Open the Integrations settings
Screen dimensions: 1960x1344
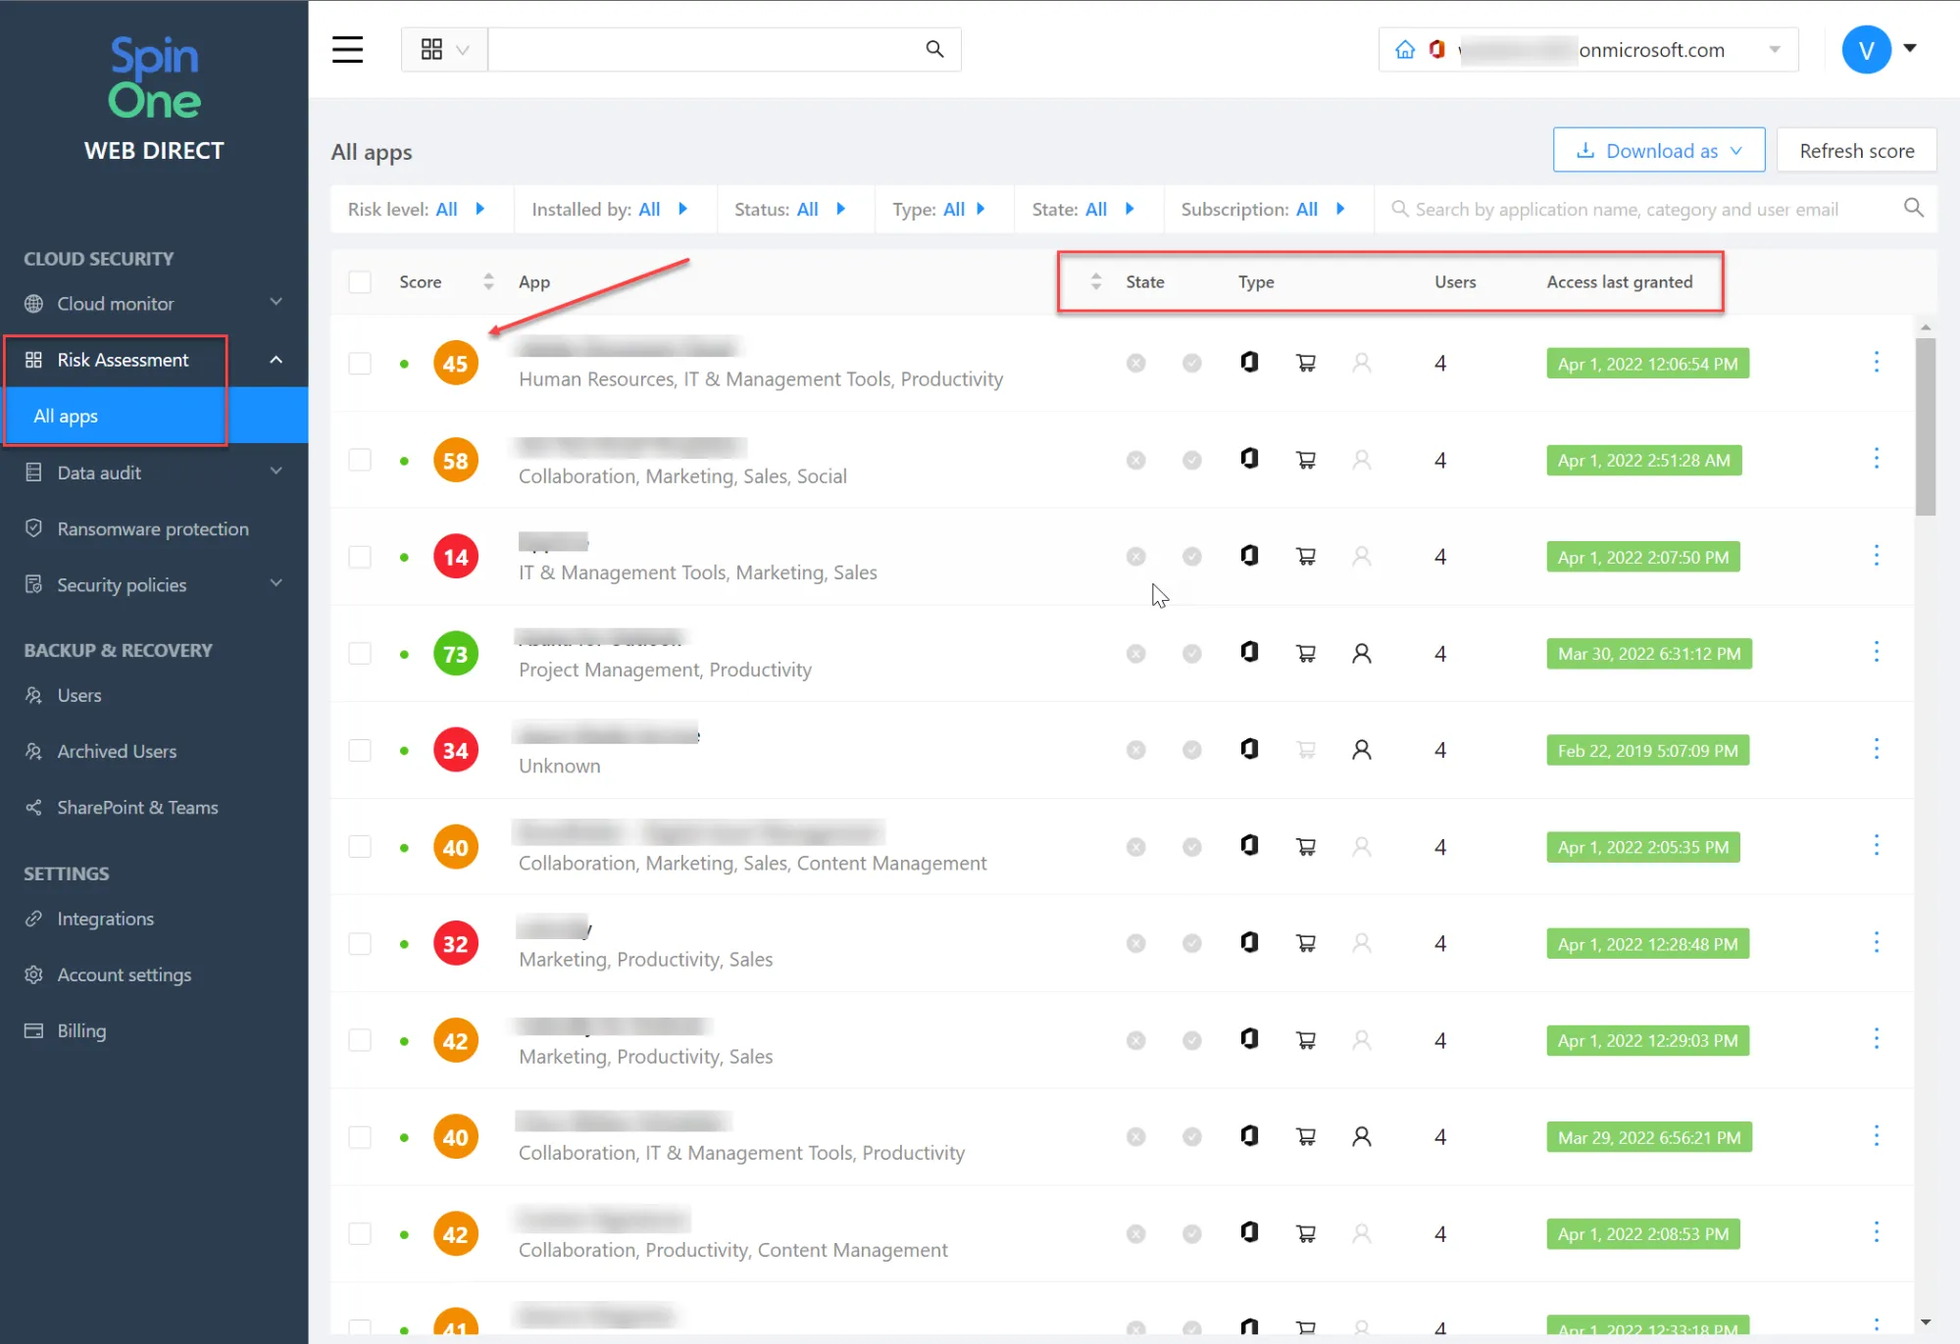pyautogui.click(x=105, y=919)
